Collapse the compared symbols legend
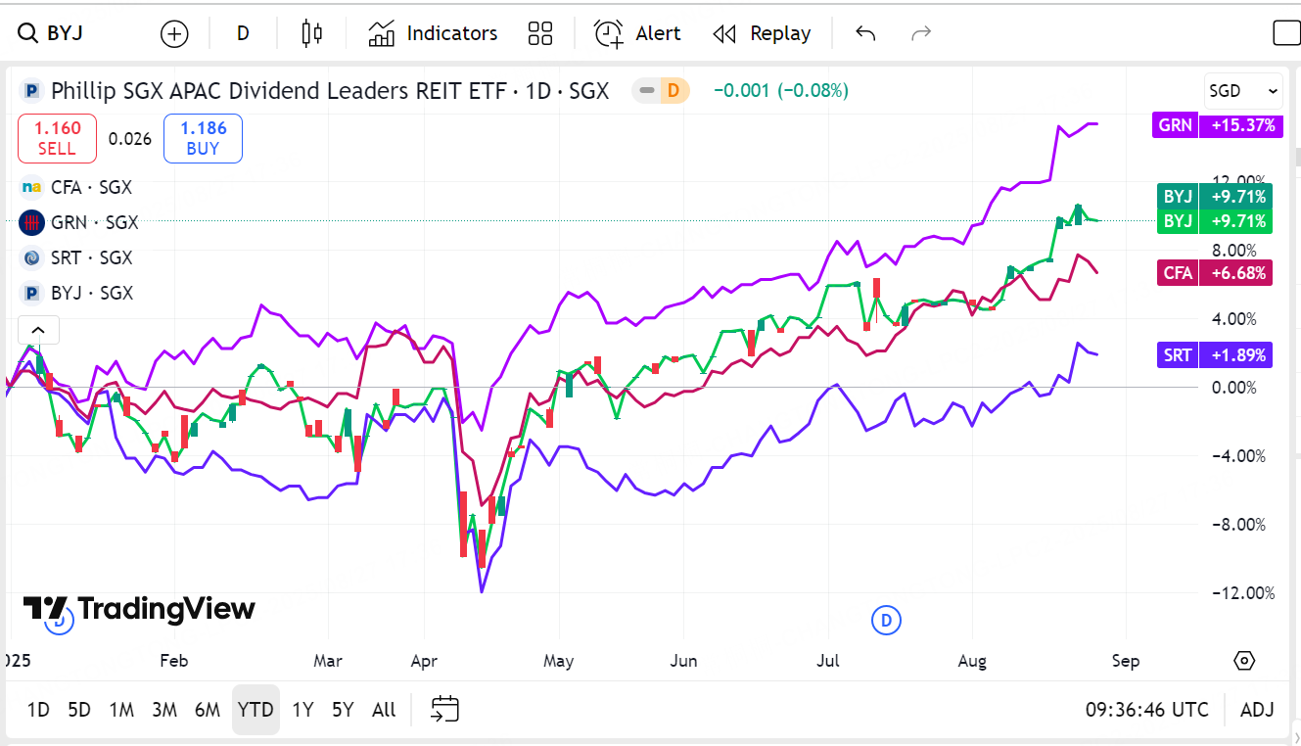The height and width of the screenshot is (746, 1301). click(x=38, y=330)
